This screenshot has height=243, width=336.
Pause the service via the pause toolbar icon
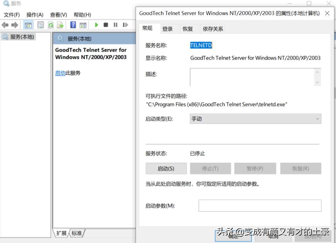tap(116, 25)
